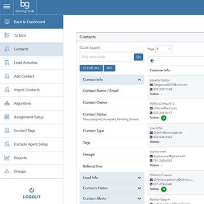The height and width of the screenshot is (204, 204).
Task: Click the Exclude Agent Setup icon
Action: tap(7, 144)
